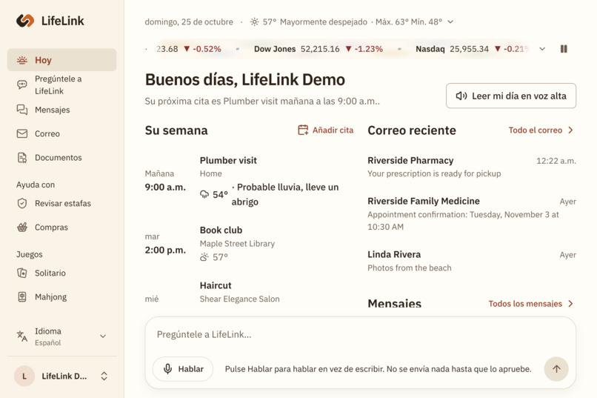
Task: Click the Probable lluvia, lleve un abrigo note
Action: pyautogui.click(x=285, y=195)
